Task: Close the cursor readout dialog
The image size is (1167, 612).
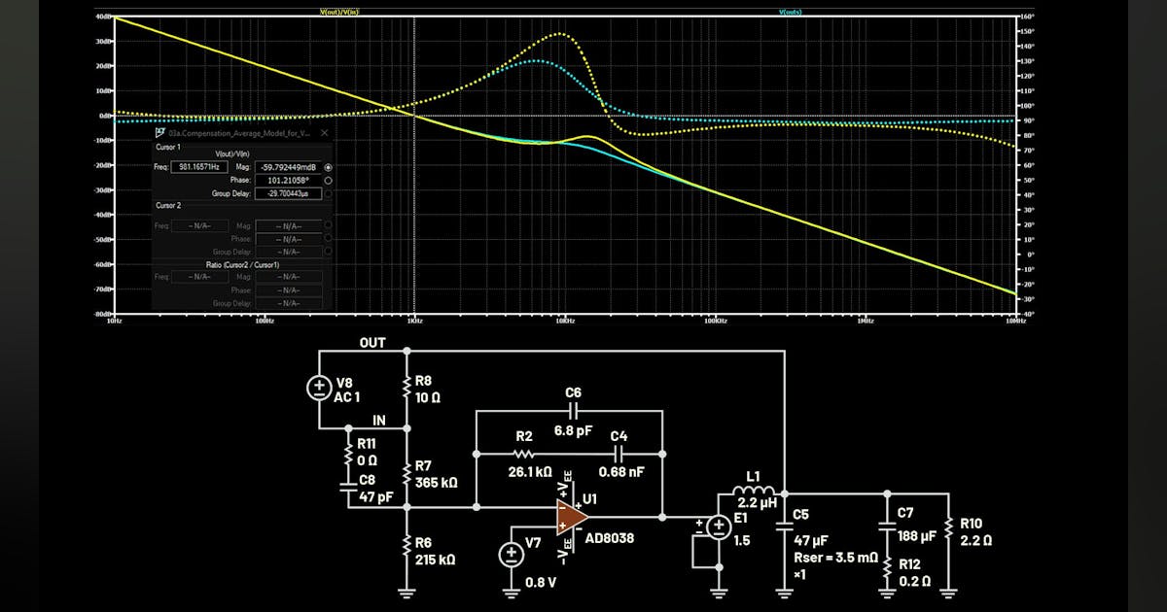Action: tap(325, 131)
